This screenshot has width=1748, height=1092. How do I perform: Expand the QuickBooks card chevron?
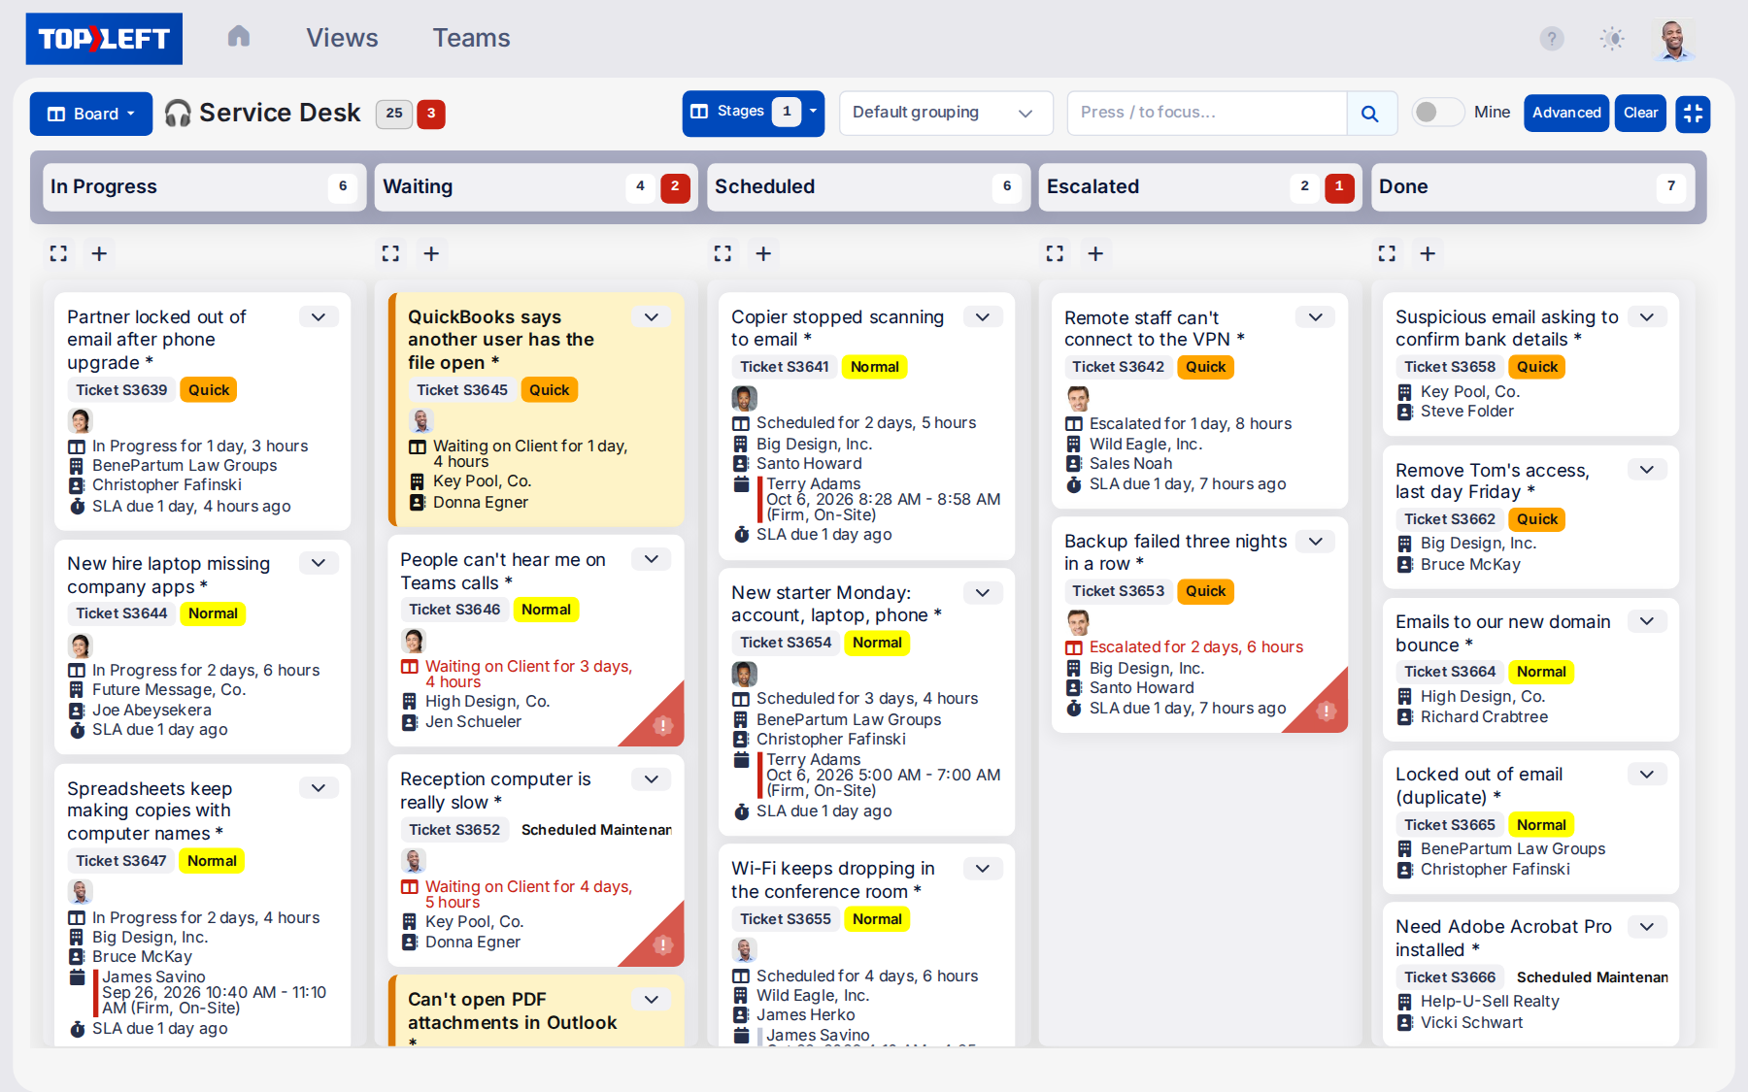click(x=652, y=317)
